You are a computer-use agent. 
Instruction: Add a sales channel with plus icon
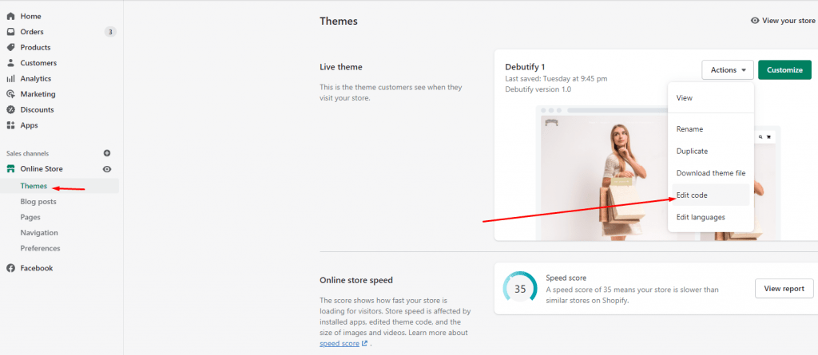(x=107, y=153)
